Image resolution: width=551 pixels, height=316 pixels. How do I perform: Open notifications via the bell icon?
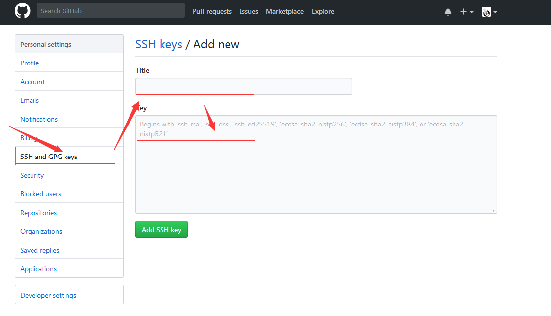448,11
